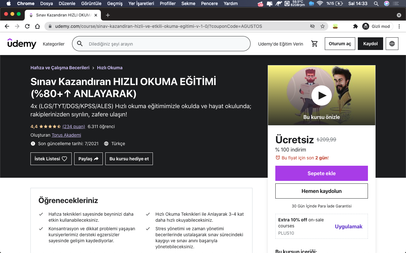
Task: Open the Yardım menu
Action: tap(231, 3)
